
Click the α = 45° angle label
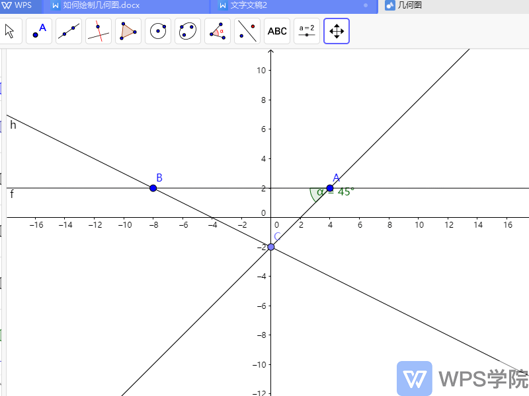coord(335,192)
